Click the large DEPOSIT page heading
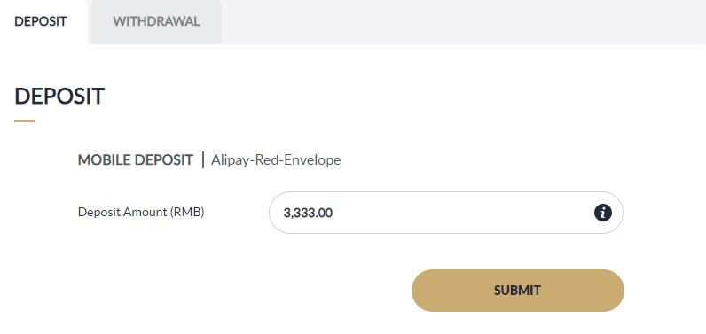Viewport: 706px width, 334px height. click(59, 97)
